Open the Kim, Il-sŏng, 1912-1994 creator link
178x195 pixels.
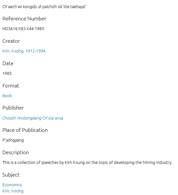(24, 51)
